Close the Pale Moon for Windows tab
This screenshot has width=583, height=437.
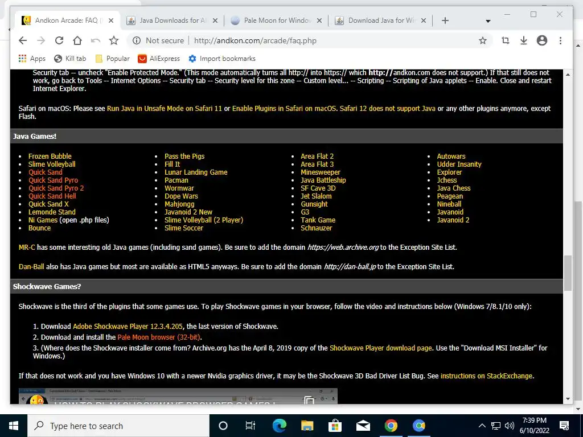tap(319, 20)
